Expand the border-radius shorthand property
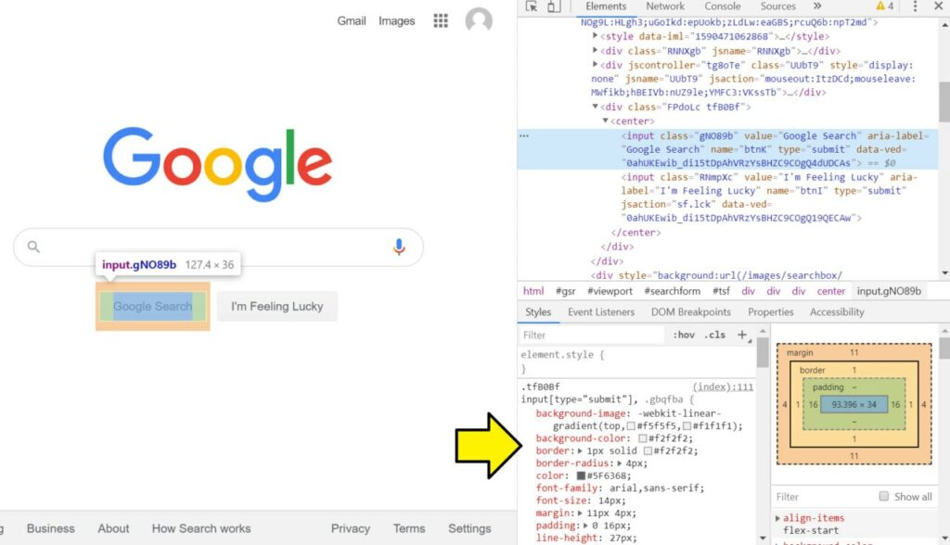Image resolution: width=950 pixels, height=545 pixels. [620, 463]
